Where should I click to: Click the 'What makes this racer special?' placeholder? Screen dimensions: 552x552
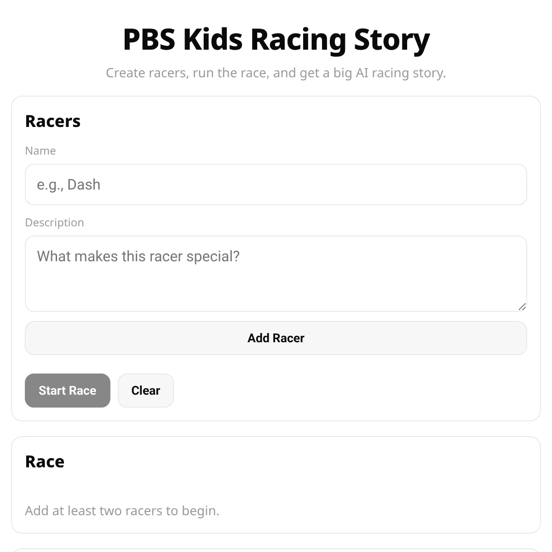click(x=138, y=256)
